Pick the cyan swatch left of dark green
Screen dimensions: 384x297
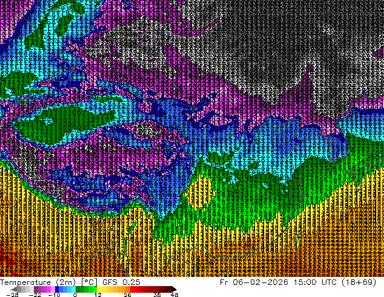click(74, 289)
